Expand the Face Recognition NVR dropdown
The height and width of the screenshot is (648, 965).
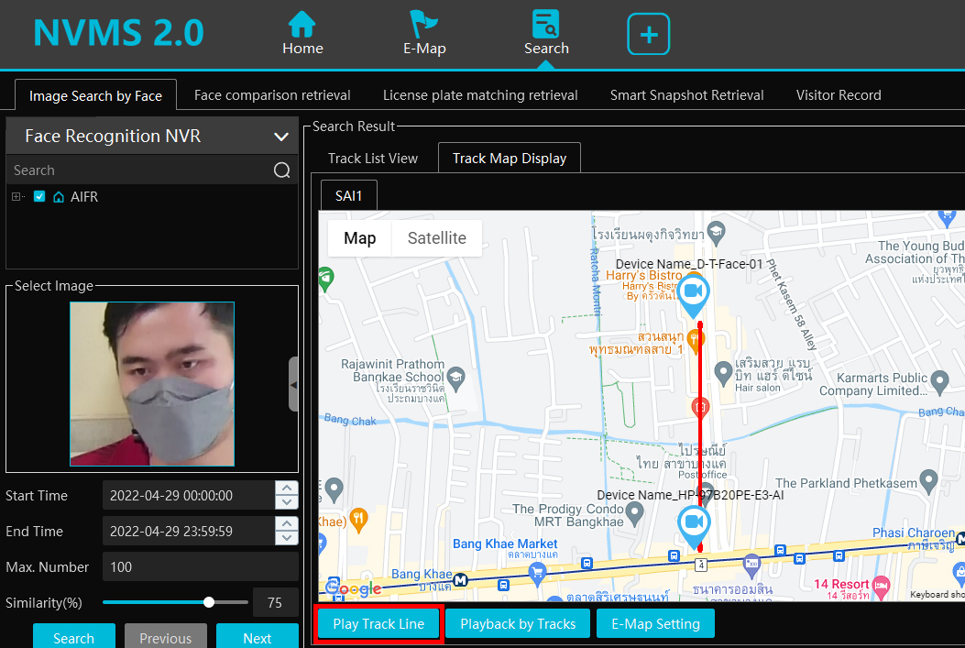(x=280, y=137)
